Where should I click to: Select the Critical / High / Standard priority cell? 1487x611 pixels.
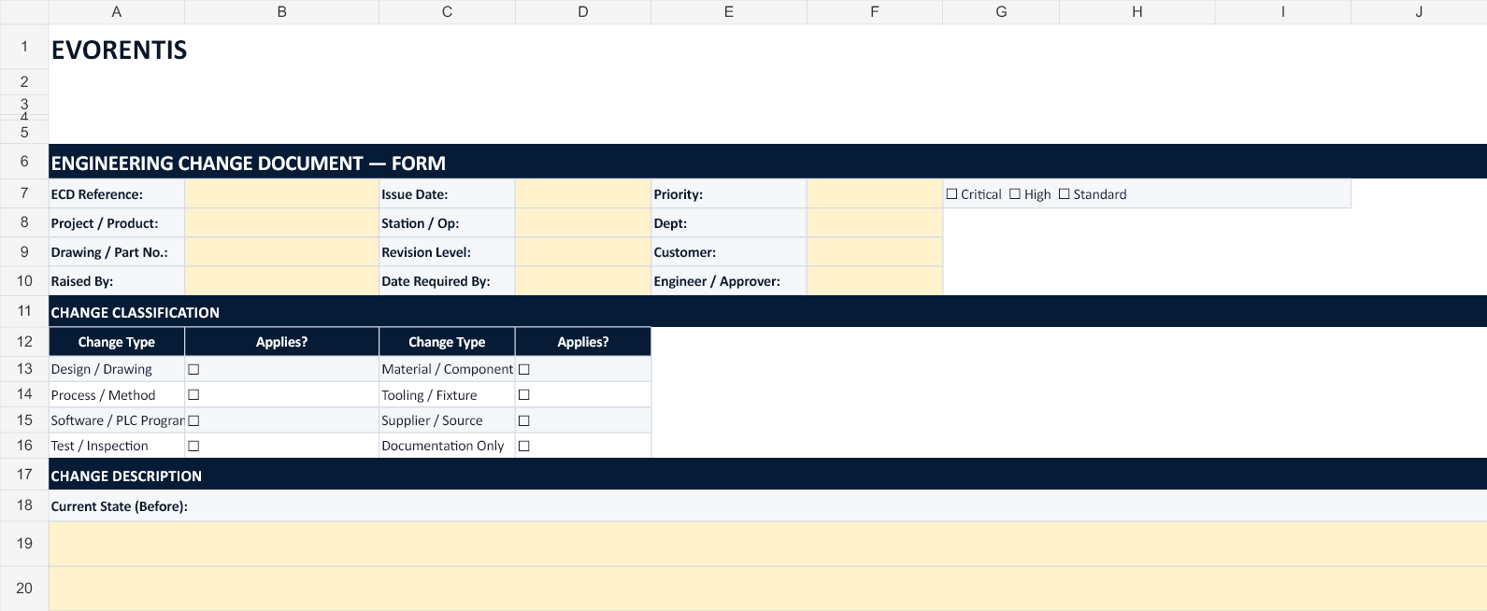point(1147,194)
